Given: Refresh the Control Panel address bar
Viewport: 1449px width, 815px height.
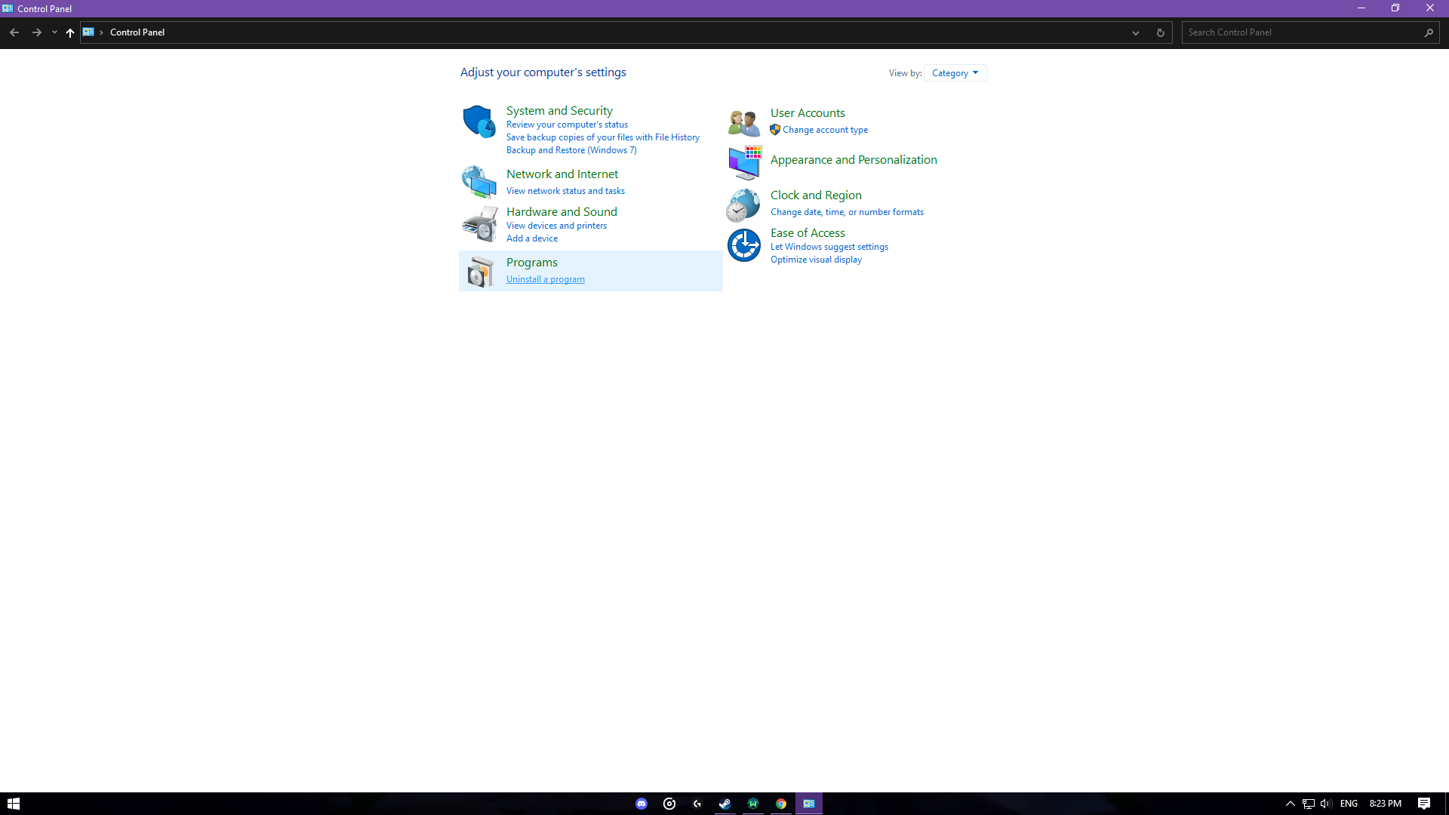Looking at the screenshot, I should 1161,32.
